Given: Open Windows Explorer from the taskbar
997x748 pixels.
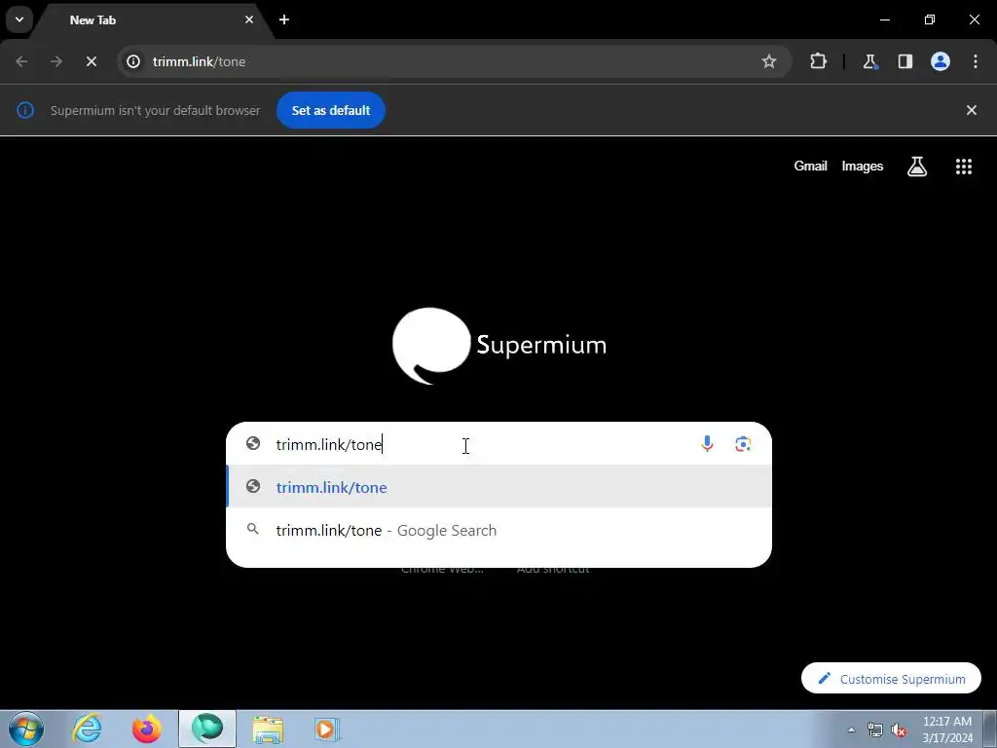Looking at the screenshot, I should click(x=268, y=729).
